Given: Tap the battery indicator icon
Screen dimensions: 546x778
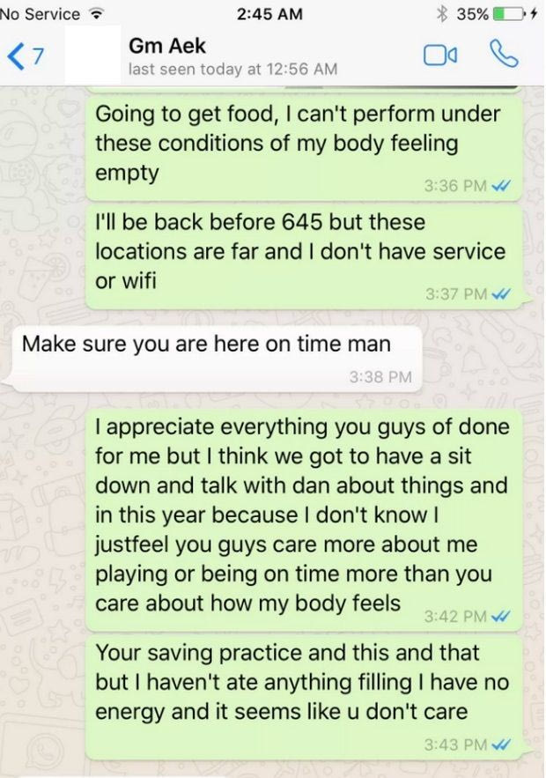Looking at the screenshot, I should point(510,14).
